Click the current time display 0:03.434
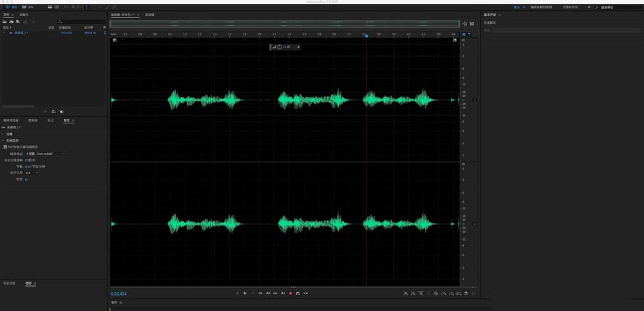This screenshot has height=311, width=644. pyautogui.click(x=118, y=294)
